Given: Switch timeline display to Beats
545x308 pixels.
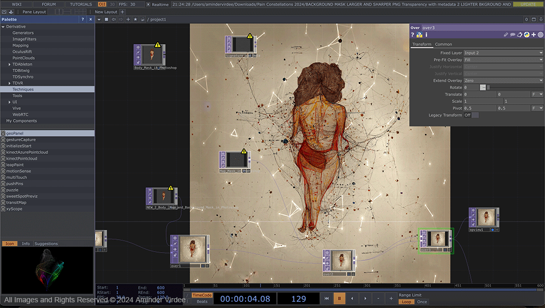Looking at the screenshot, I should click(202, 301).
